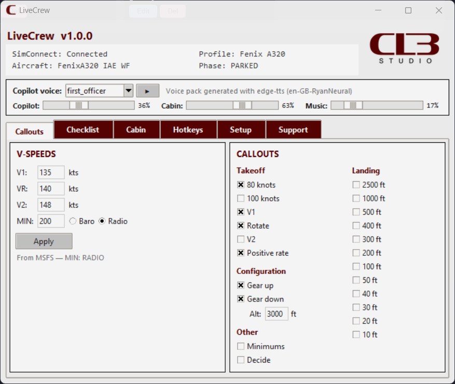Disable the Gear up callout

coord(241,285)
